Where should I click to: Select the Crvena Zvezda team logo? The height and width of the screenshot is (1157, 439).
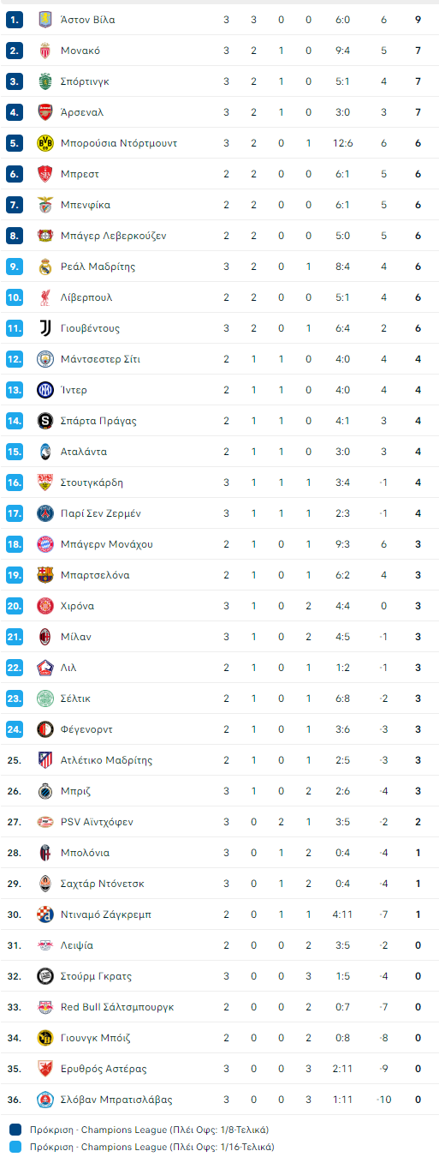tap(45, 1069)
